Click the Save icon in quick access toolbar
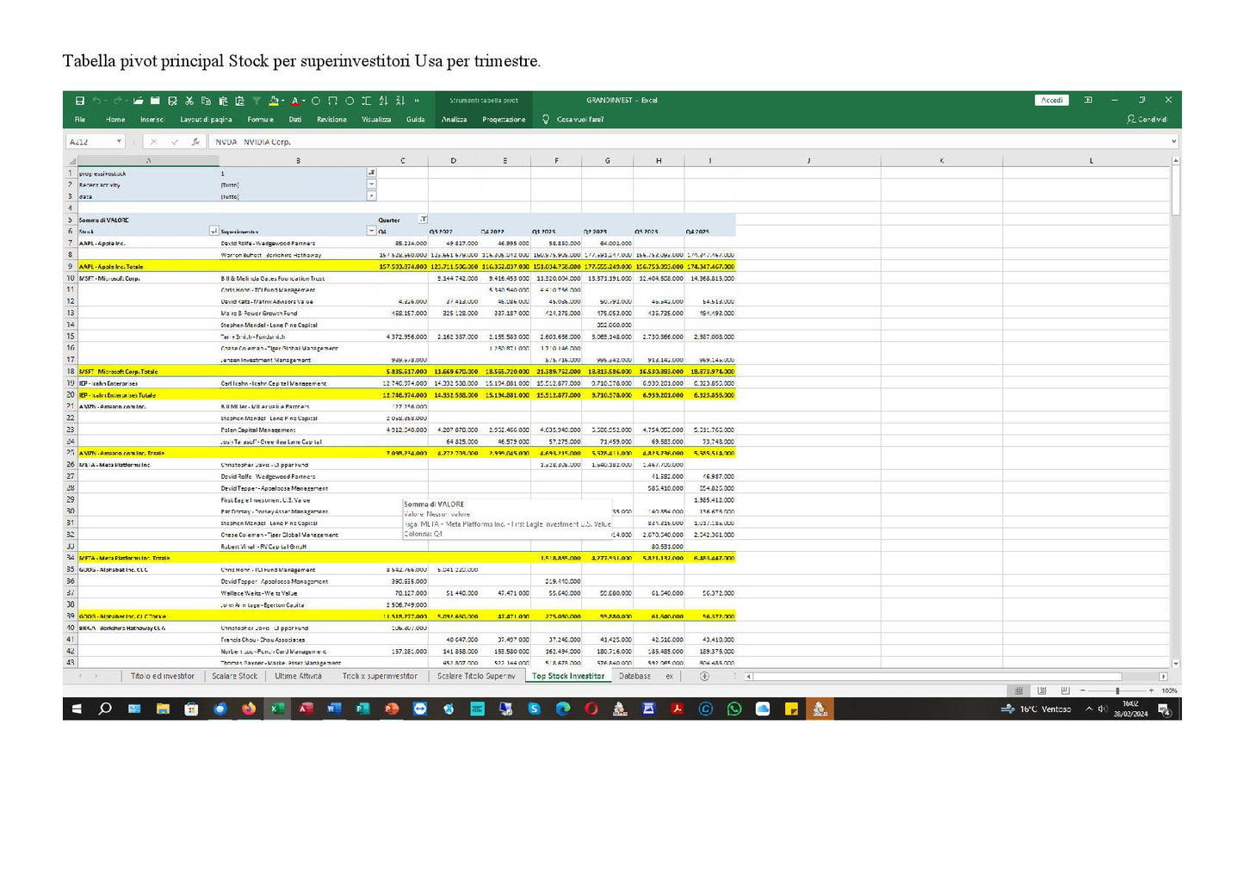The width and height of the screenshot is (1244, 879). (80, 101)
